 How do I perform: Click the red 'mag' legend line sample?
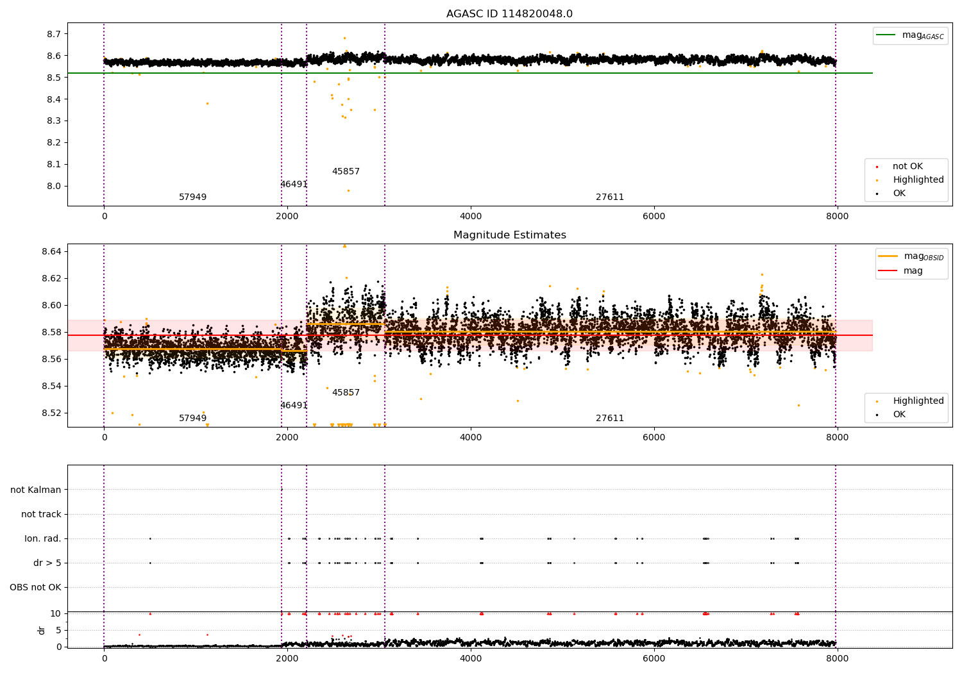888,271
